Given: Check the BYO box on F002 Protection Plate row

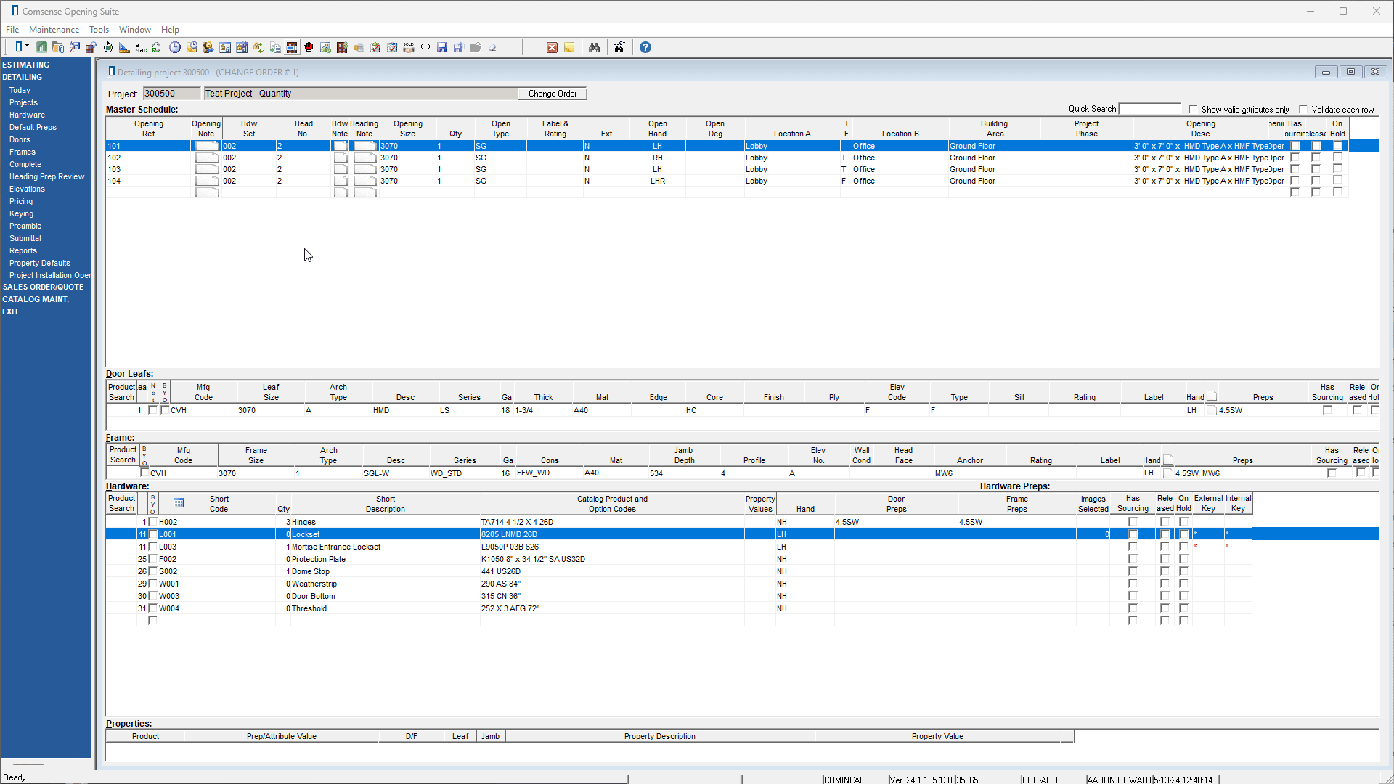Looking at the screenshot, I should coord(153,559).
